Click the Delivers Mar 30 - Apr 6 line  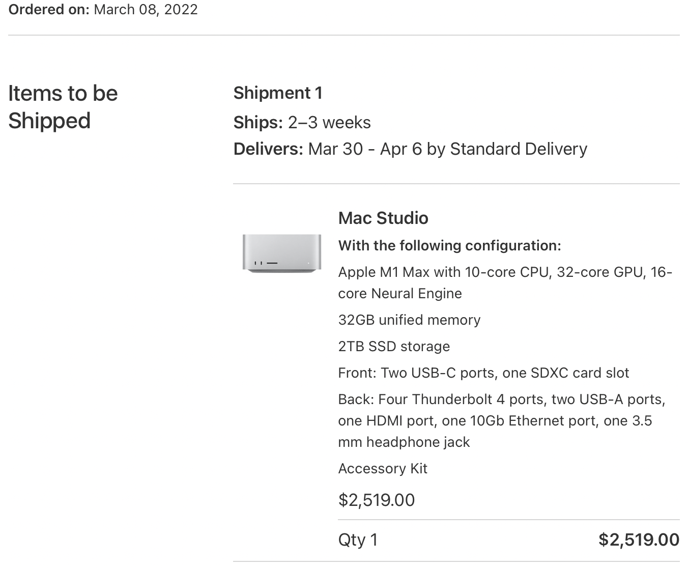(410, 149)
